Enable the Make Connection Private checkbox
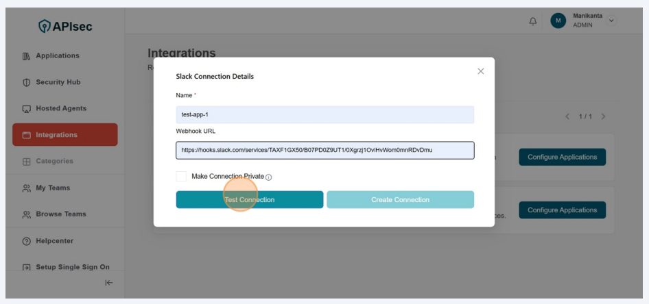The width and height of the screenshot is (649, 304). tap(181, 177)
